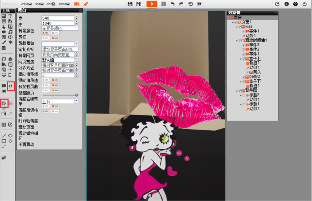Select the edit note pencil tool
The height and width of the screenshot is (201, 312).
click(x=10, y=125)
